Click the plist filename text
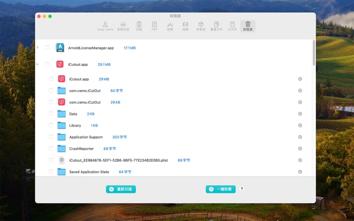Screen dimensions: 354x221 pos(119,160)
